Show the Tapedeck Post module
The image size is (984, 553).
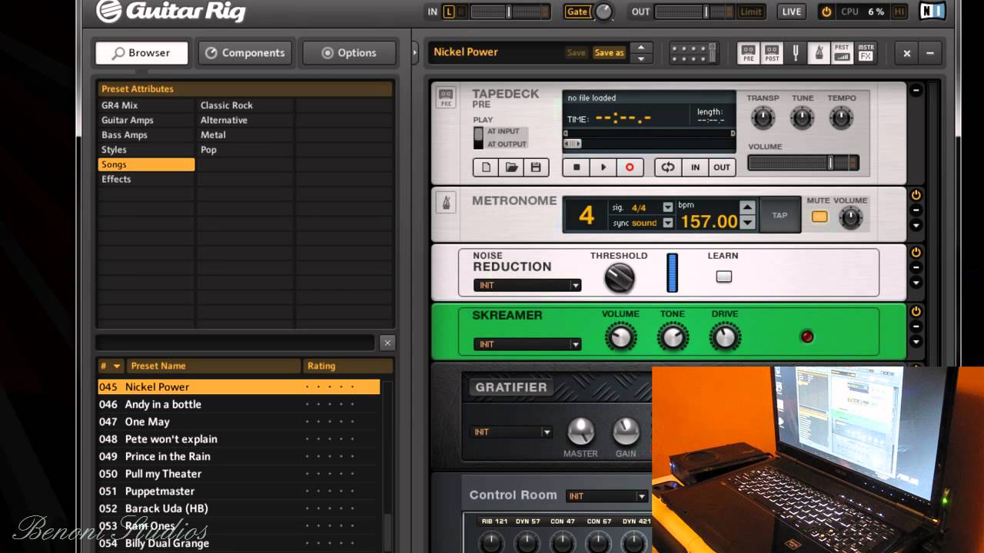[x=772, y=52]
